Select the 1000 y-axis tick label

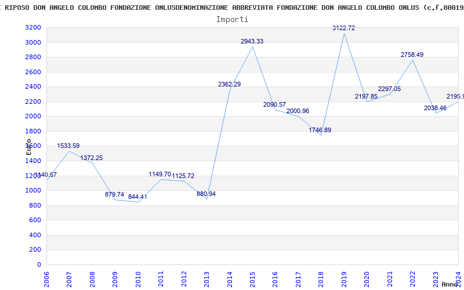pyautogui.click(x=33, y=191)
